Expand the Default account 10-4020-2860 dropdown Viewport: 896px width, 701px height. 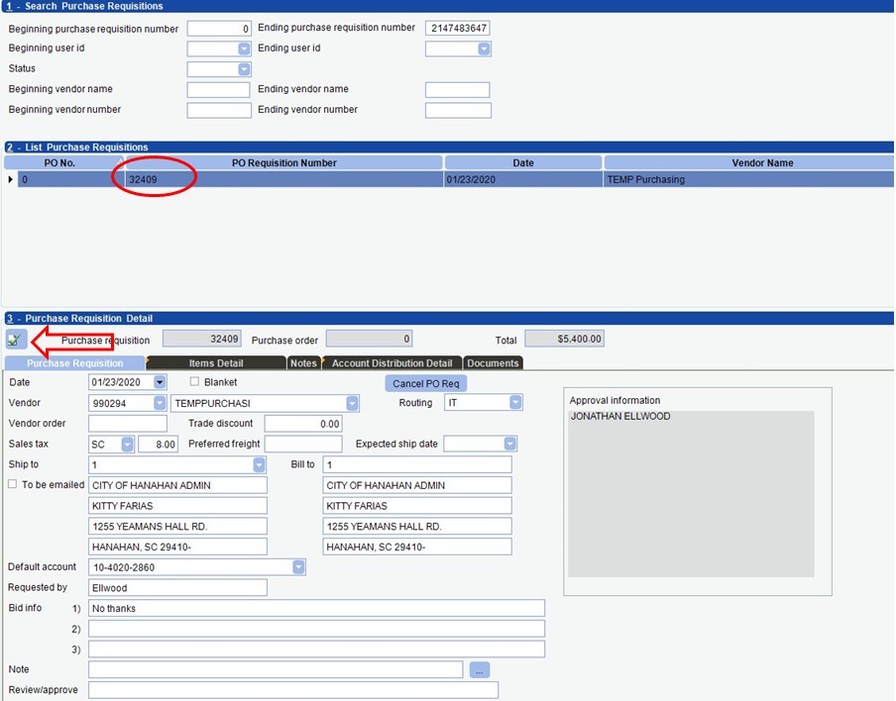[x=298, y=567]
